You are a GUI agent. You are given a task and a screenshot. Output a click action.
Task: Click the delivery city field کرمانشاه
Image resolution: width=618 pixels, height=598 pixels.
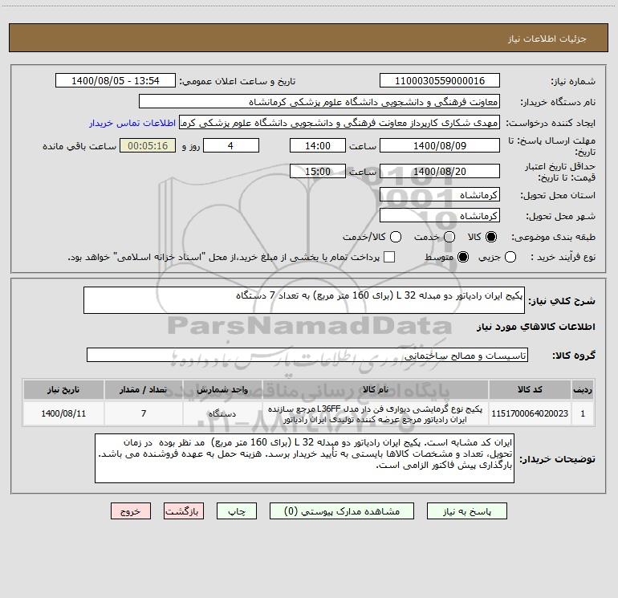coord(440,216)
